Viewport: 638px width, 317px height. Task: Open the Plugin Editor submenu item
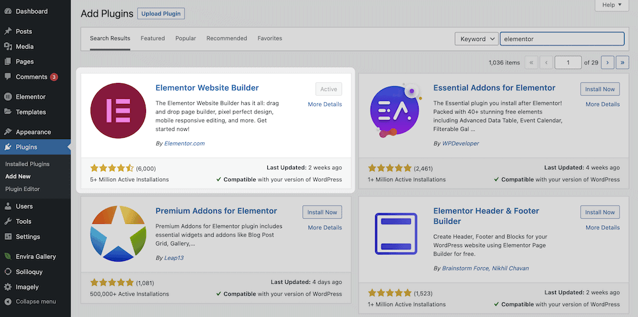[x=22, y=189]
